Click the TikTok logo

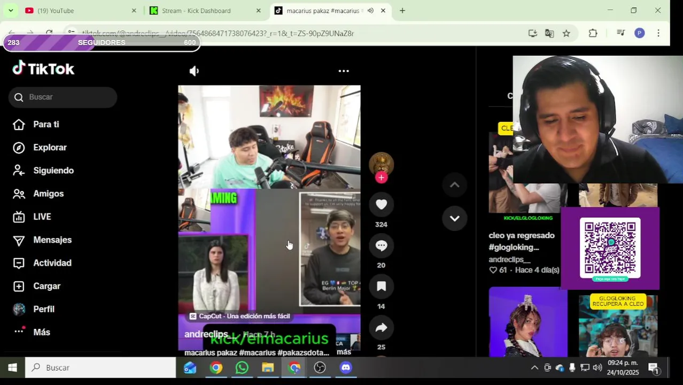coord(43,68)
